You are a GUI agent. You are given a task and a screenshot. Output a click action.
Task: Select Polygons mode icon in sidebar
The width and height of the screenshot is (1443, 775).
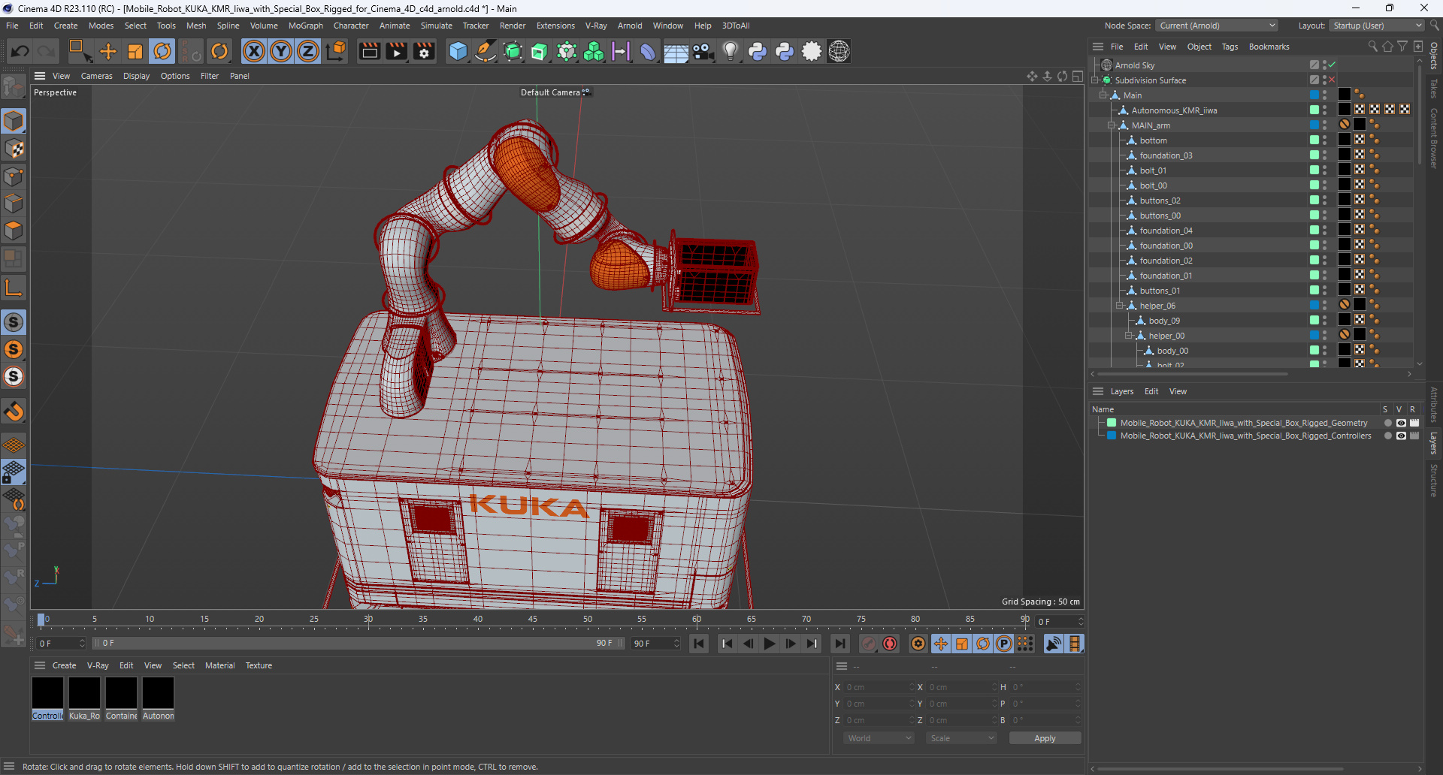pos(14,231)
